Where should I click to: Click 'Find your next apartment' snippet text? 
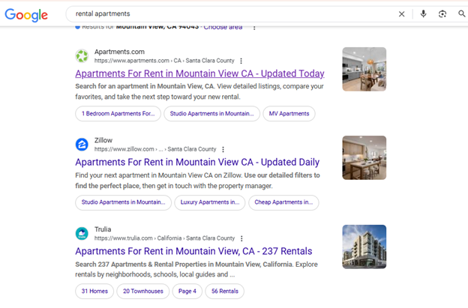pos(197,181)
